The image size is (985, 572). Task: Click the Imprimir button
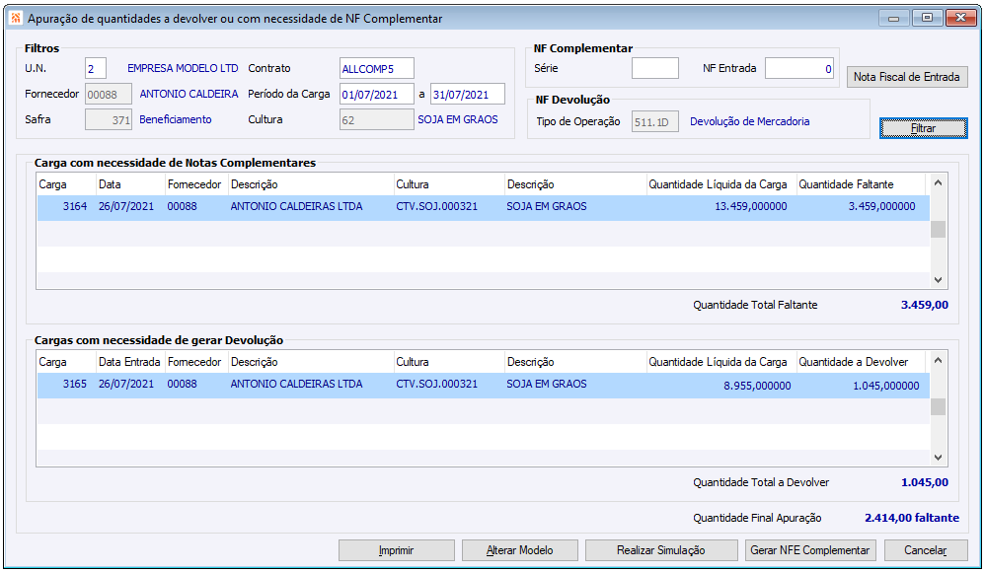[396, 550]
